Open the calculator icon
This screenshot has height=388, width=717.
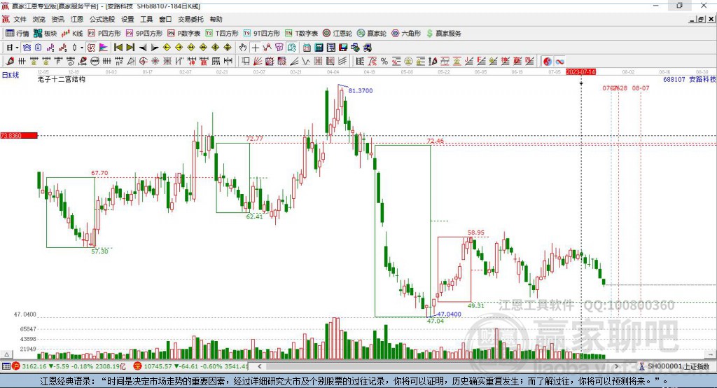click(319, 47)
